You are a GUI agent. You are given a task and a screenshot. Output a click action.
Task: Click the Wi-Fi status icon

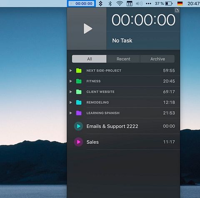[x=120, y=3]
